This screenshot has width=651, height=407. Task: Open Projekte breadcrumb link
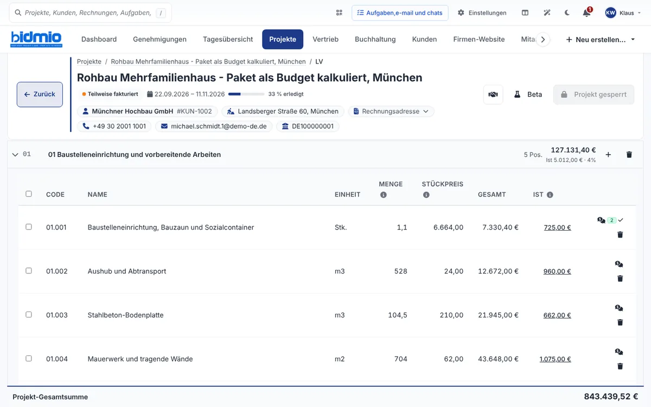point(89,62)
